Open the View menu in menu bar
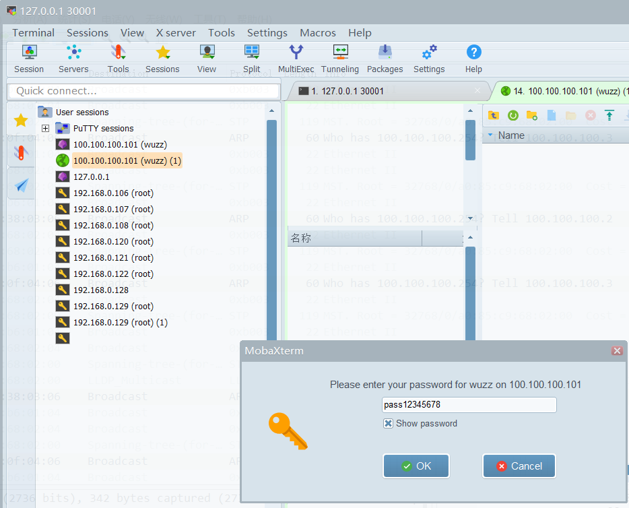Viewport: 629px width, 508px height. (x=132, y=33)
